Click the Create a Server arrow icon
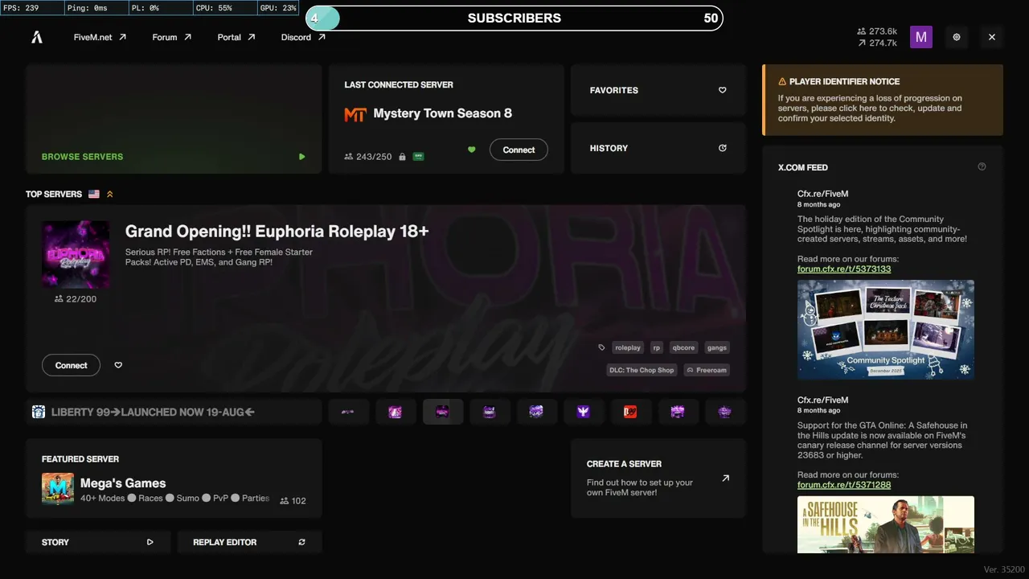The width and height of the screenshot is (1029, 579). coord(726,478)
